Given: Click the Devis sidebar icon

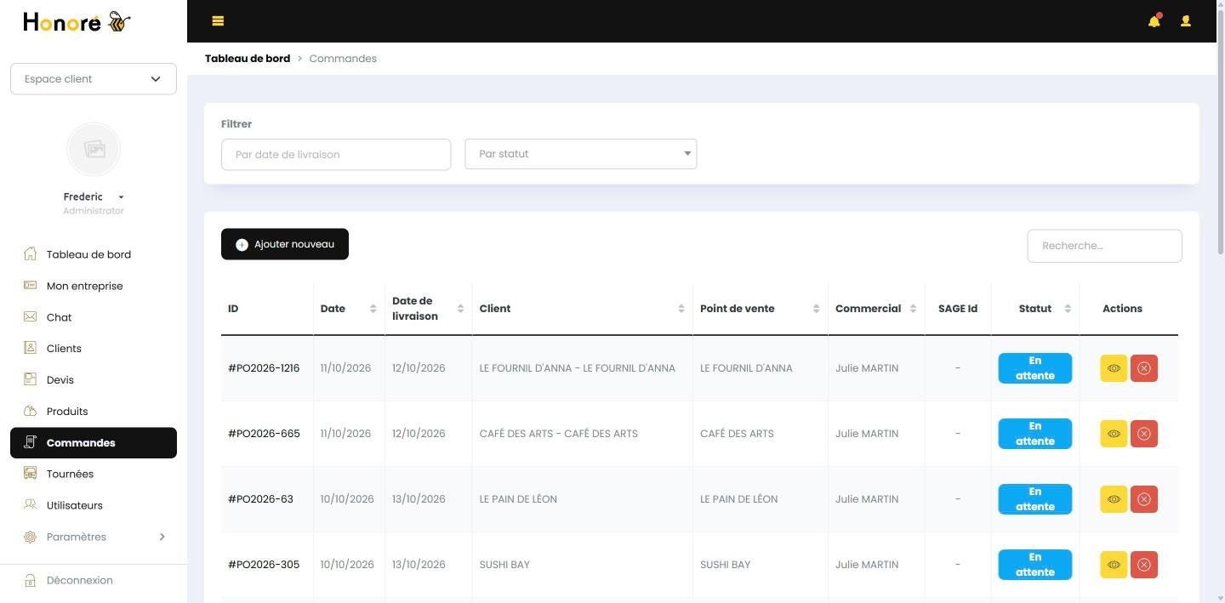Looking at the screenshot, I should (31, 379).
